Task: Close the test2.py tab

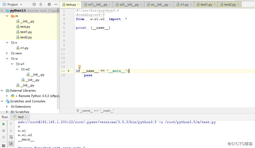Action: coord(238,4)
